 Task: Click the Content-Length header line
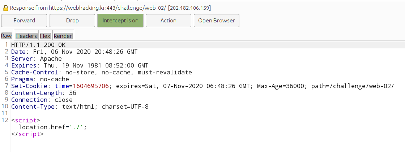click(43, 93)
